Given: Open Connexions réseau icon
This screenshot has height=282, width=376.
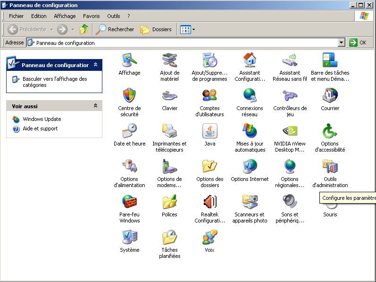Looking at the screenshot, I should point(250,95).
